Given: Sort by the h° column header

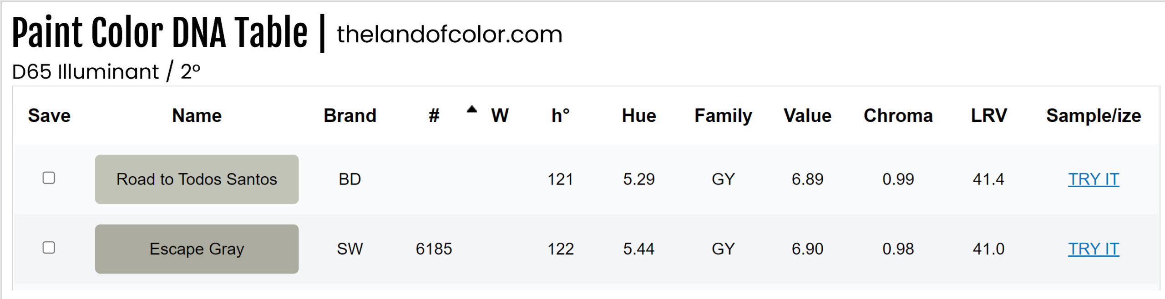Looking at the screenshot, I should (x=560, y=116).
